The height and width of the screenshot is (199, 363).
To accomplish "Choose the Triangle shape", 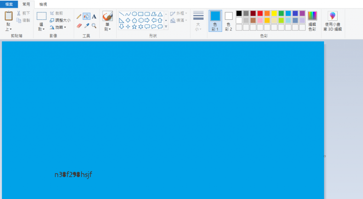I will [x=160, y=14].
